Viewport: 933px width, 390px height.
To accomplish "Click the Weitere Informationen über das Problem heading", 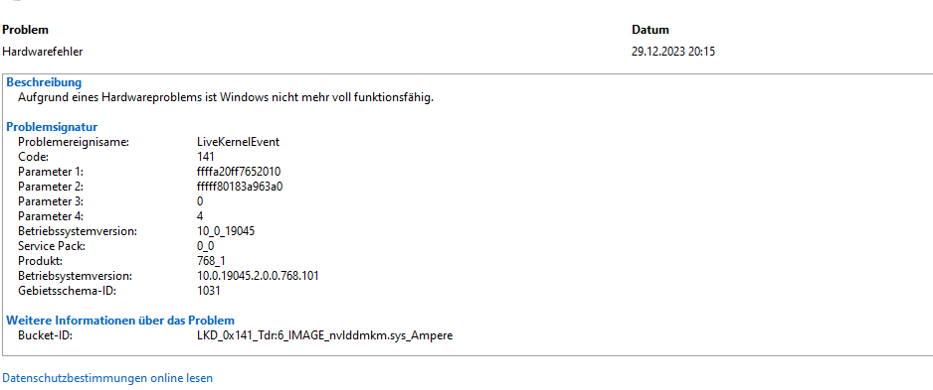I will 120,321.
